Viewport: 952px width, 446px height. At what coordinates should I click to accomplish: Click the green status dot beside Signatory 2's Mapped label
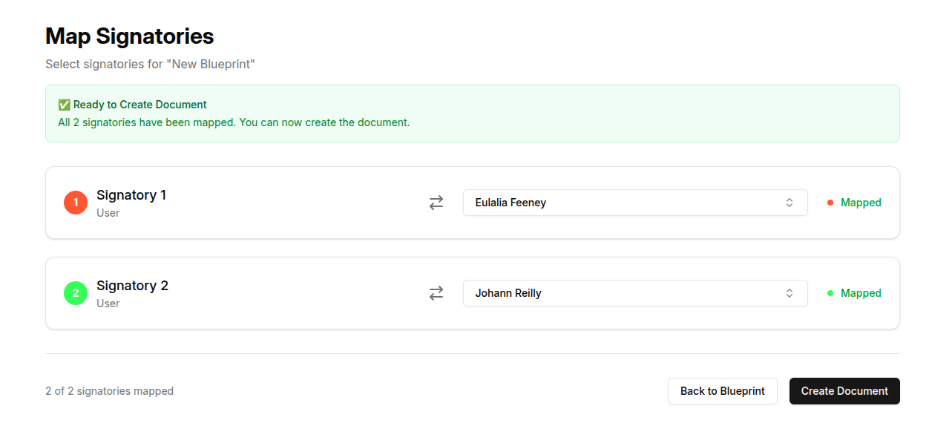point(829,292)
